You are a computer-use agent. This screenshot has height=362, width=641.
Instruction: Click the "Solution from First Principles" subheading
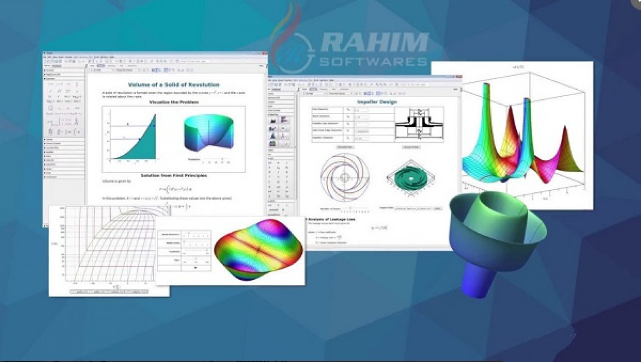(174, 176)
